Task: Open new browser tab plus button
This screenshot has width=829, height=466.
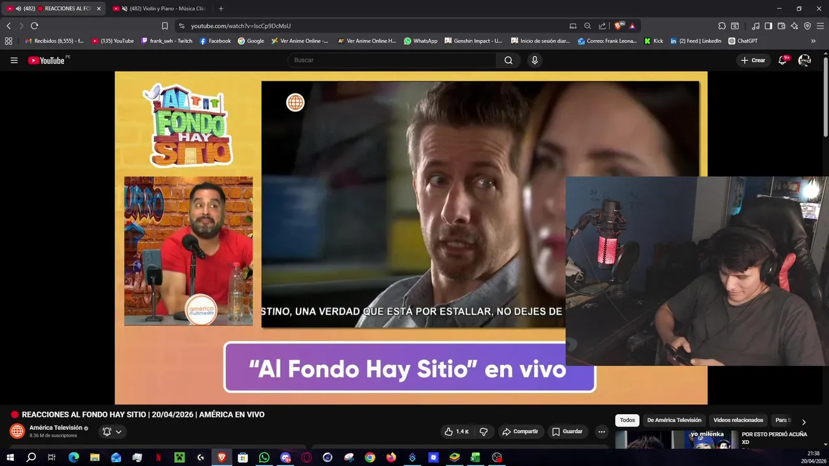Action: click(221, 8)
